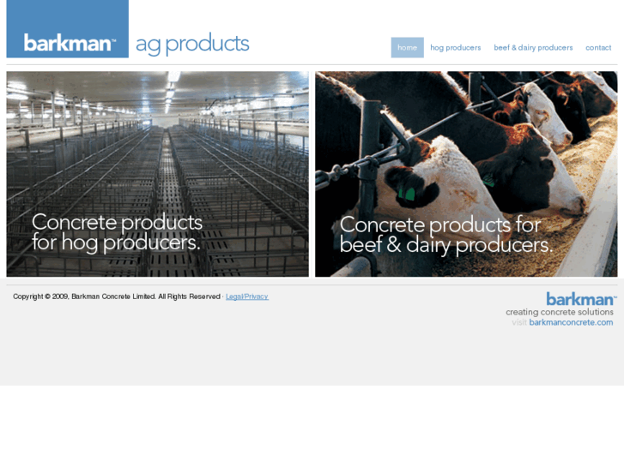The width and height of the screenshot is (624, 467).
Task: Click 'Concrete products for hog producers' caption
Action: [117, 232]
